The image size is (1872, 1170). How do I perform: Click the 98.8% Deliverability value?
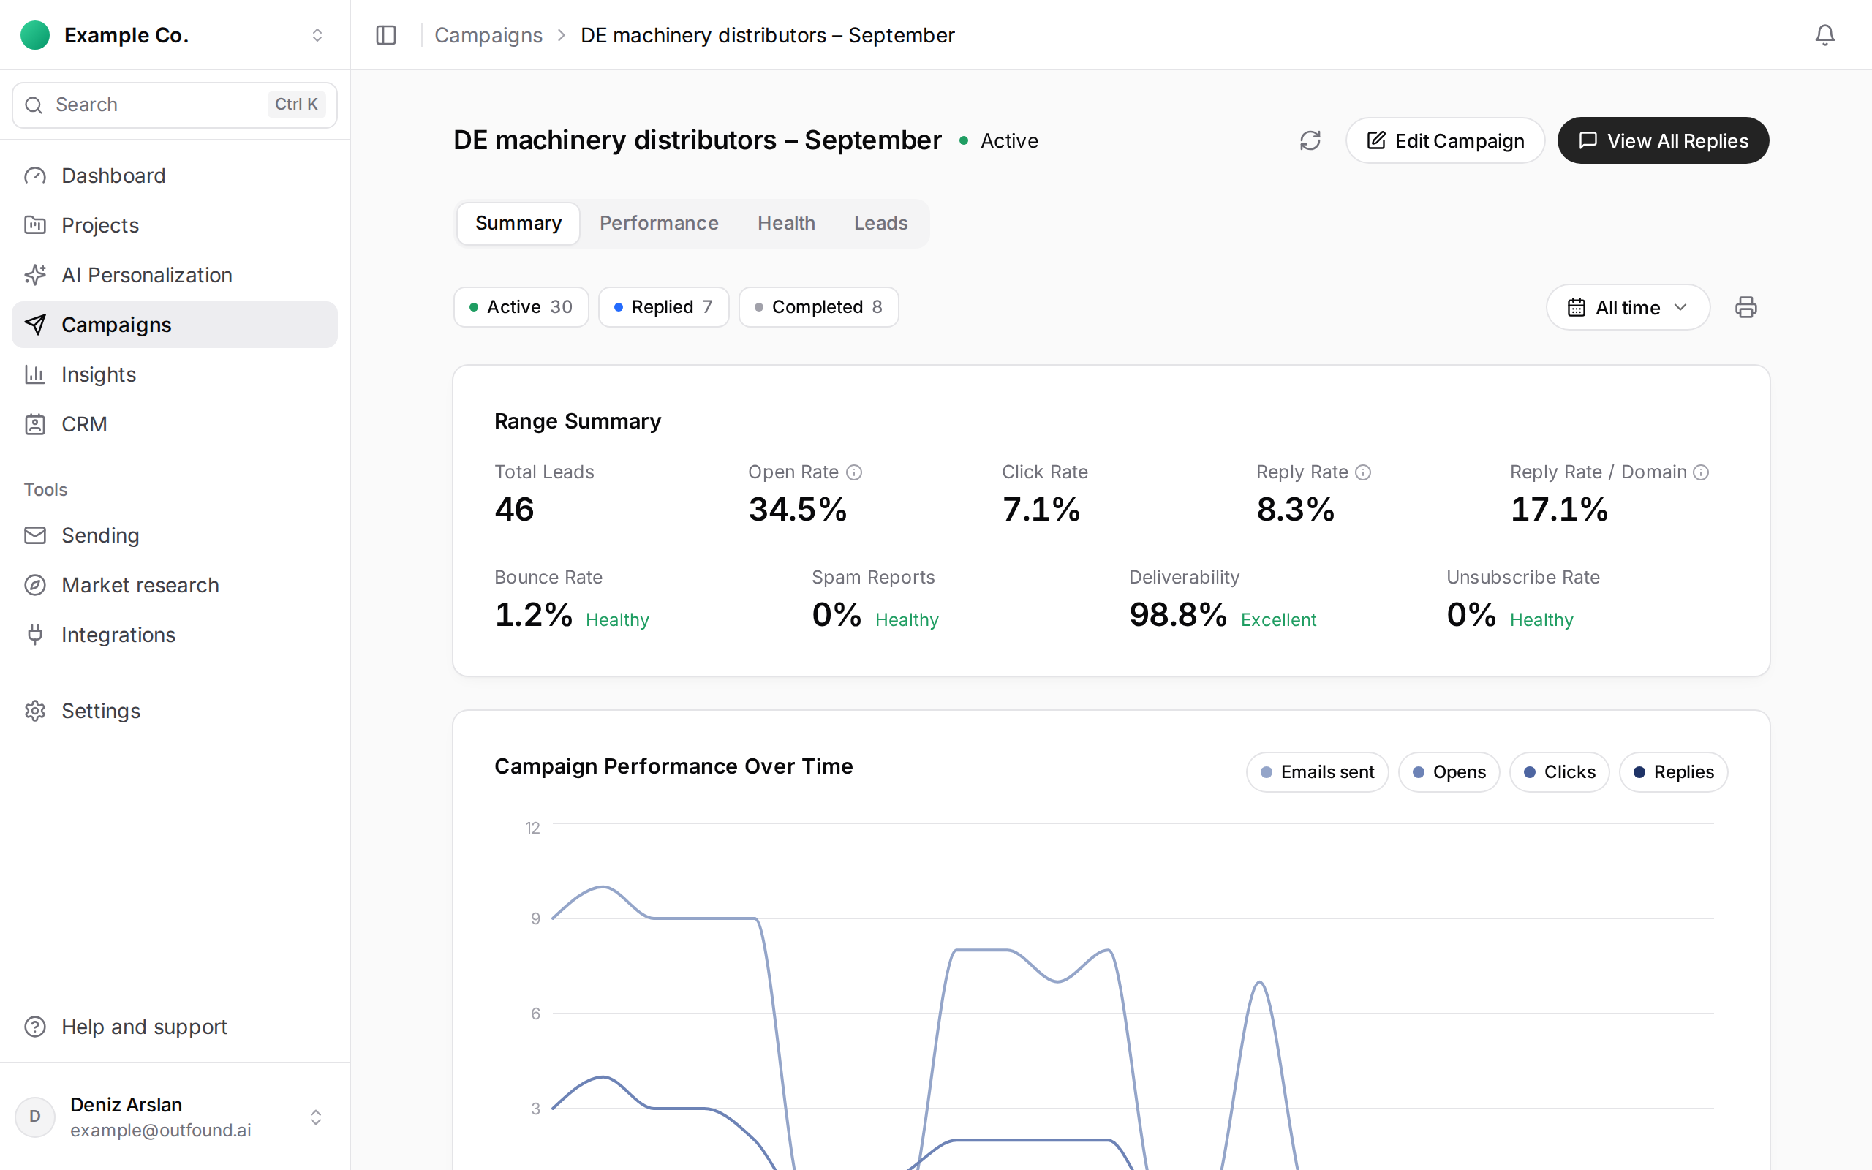click(x=1178, y=614)
